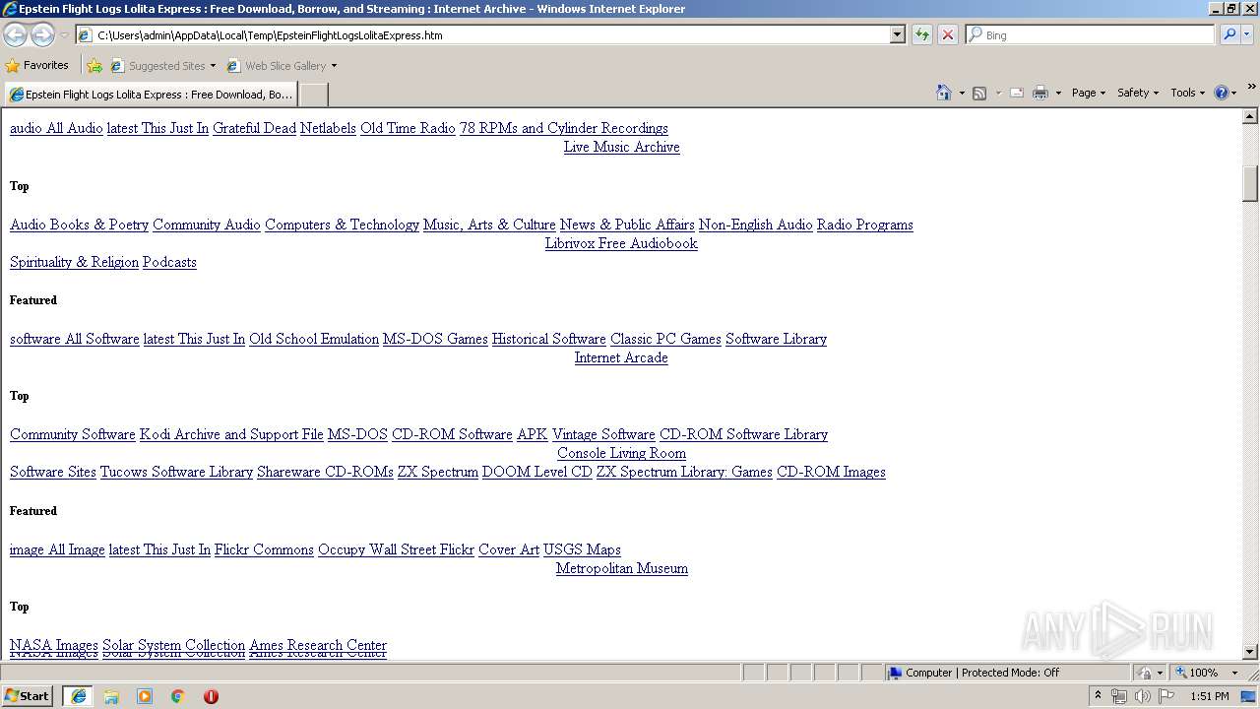
Task: Click the red Opera taskbar icon
Action: pyautogui.click(x=211, y=696)
